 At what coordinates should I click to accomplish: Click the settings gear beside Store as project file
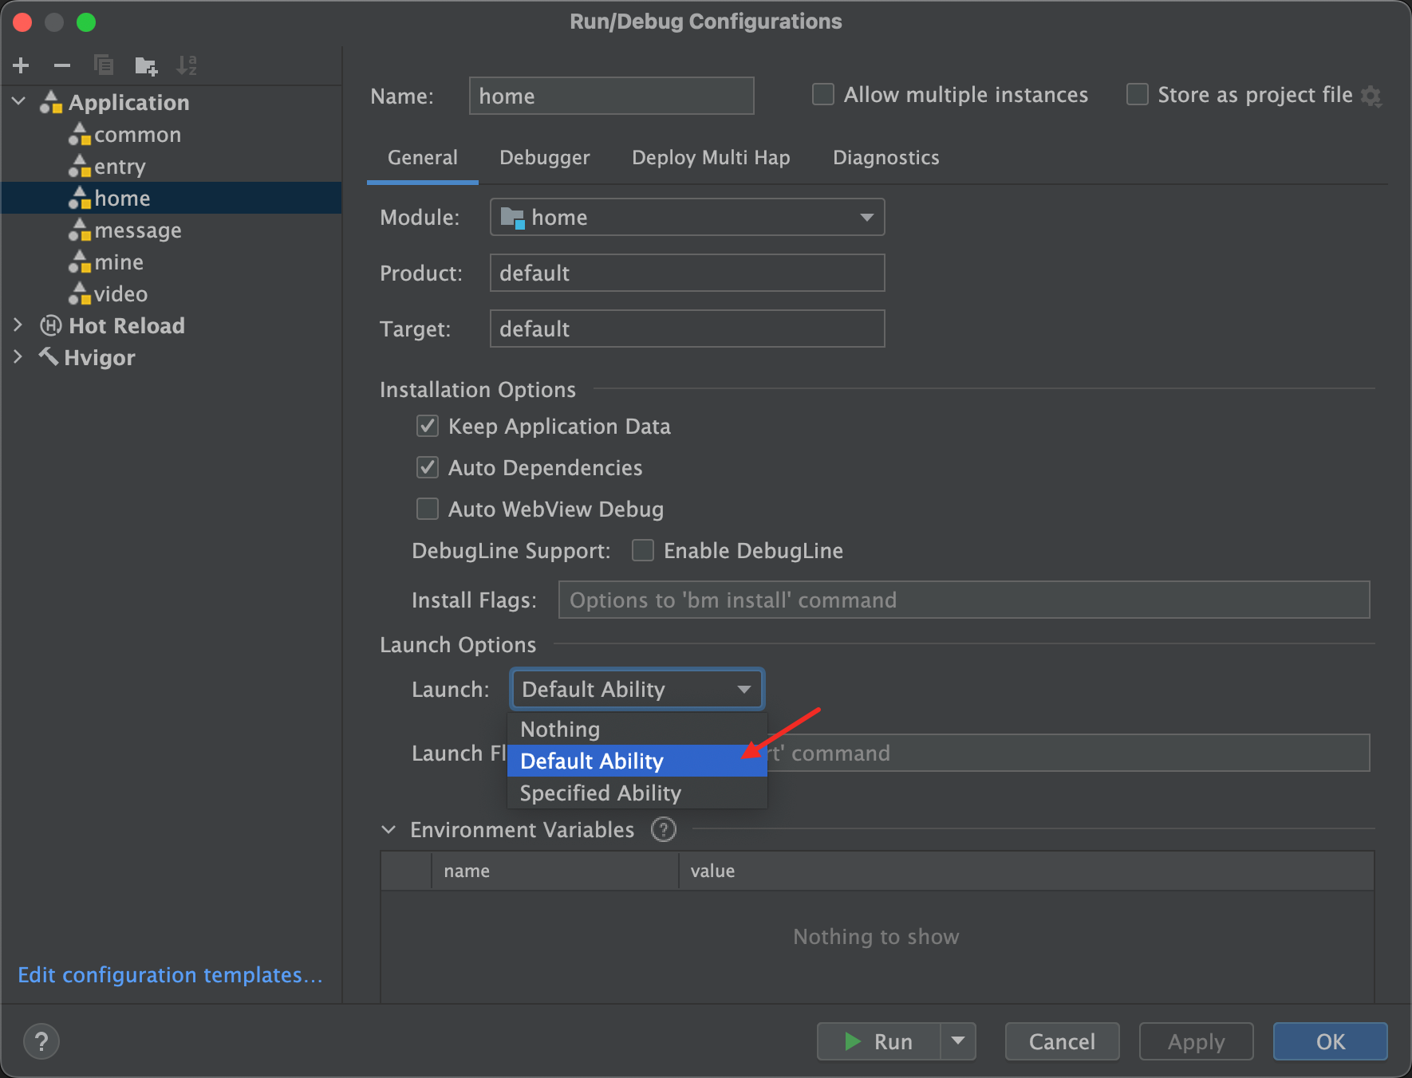click(1371, 96)
